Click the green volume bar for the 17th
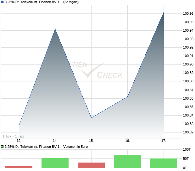Image resolution: width=195 pixels, height=171 pixels. (164, 163)
